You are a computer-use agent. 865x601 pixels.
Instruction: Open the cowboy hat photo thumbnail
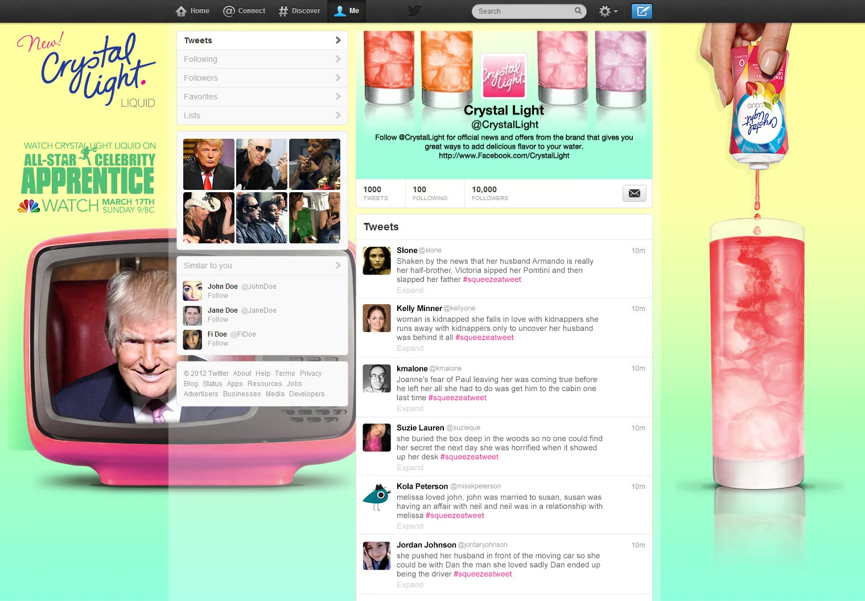point(209,218)
